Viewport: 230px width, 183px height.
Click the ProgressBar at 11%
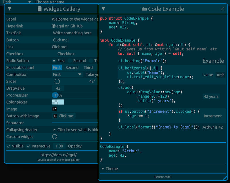75,95
